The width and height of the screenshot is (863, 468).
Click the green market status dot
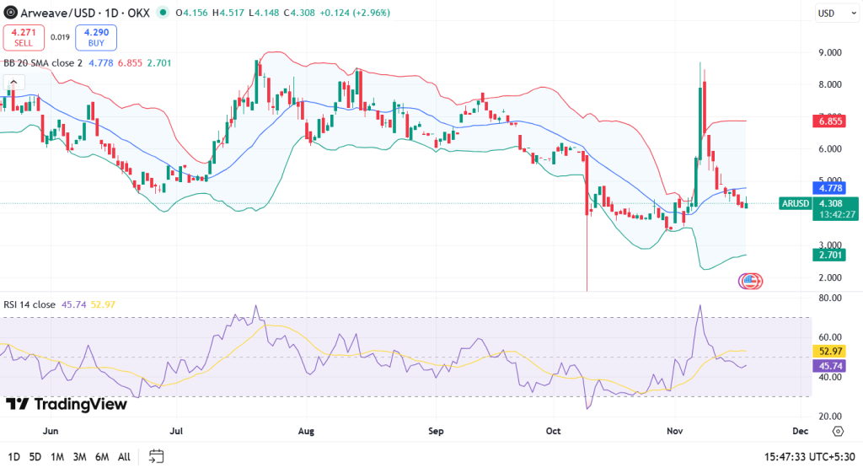click(162, 13)
